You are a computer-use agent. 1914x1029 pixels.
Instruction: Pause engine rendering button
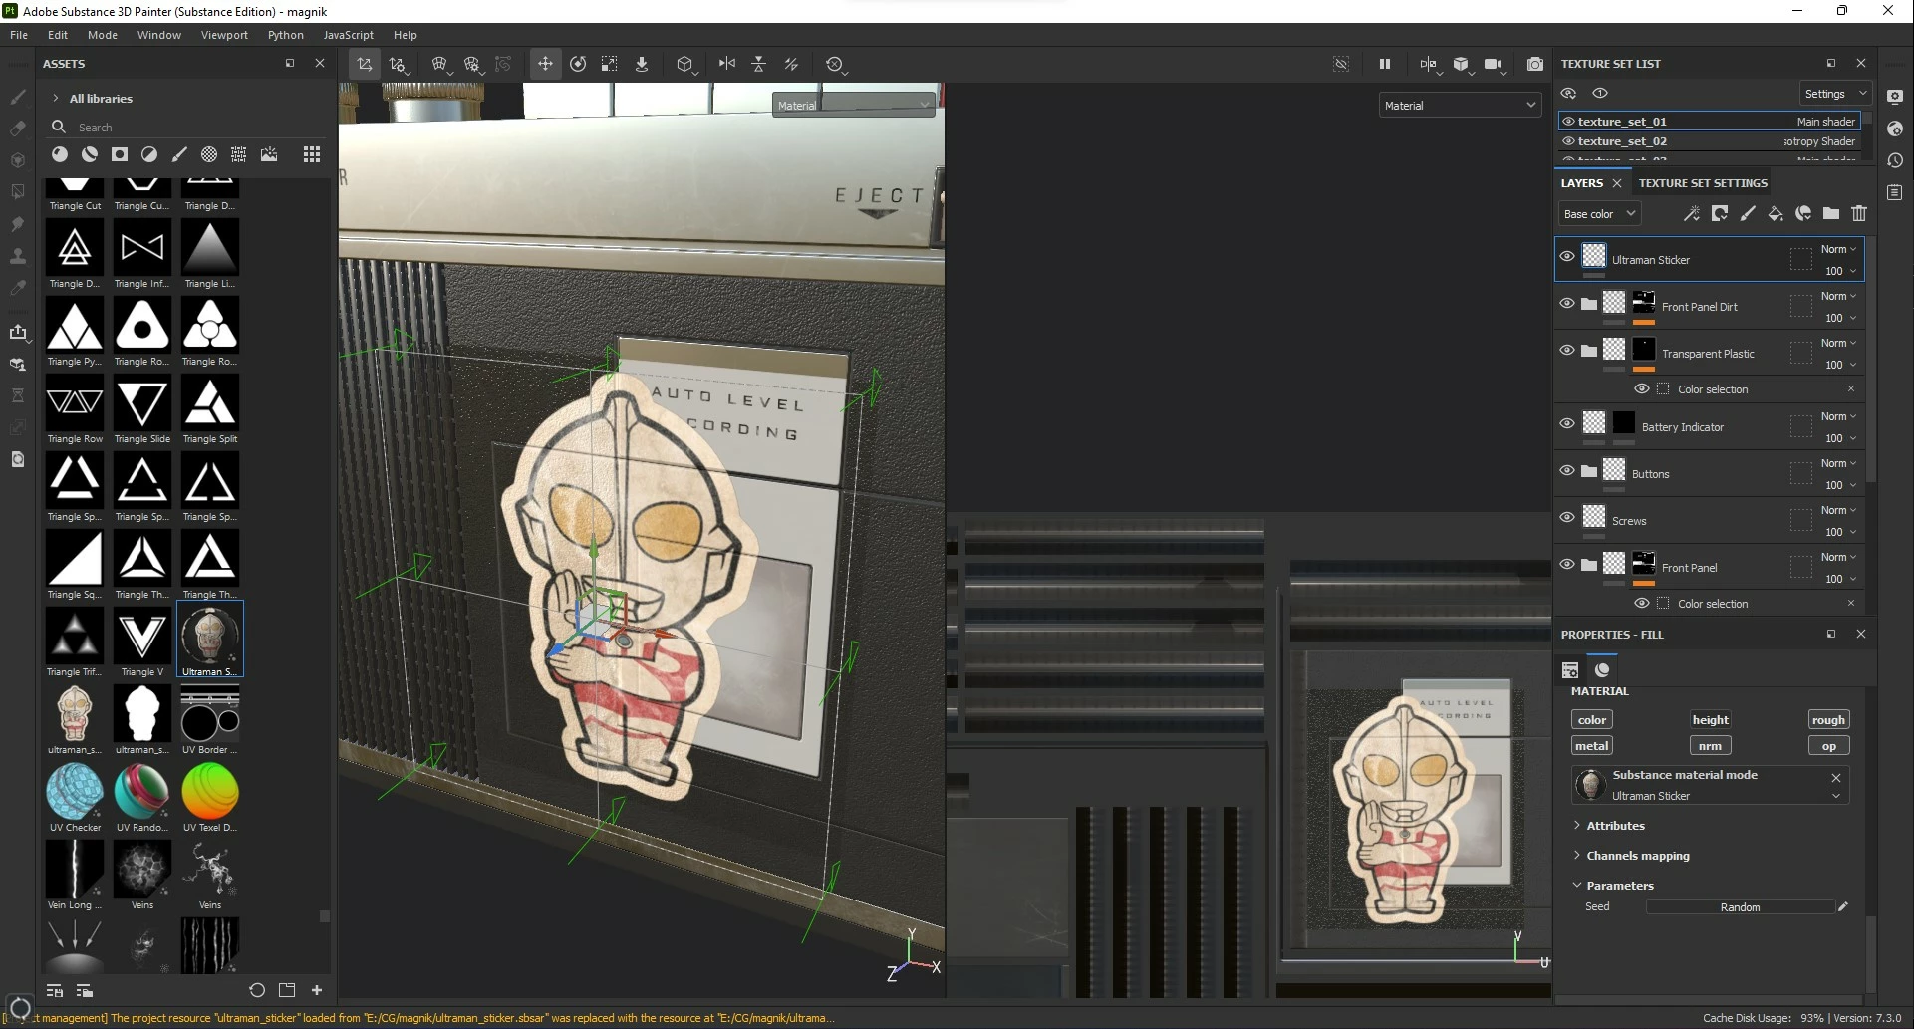pos(1384,64)
